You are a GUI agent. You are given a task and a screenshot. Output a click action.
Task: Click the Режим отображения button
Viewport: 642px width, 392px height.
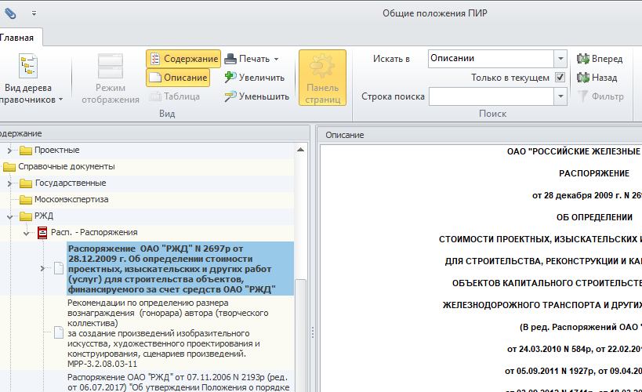(x=111, y=78)
